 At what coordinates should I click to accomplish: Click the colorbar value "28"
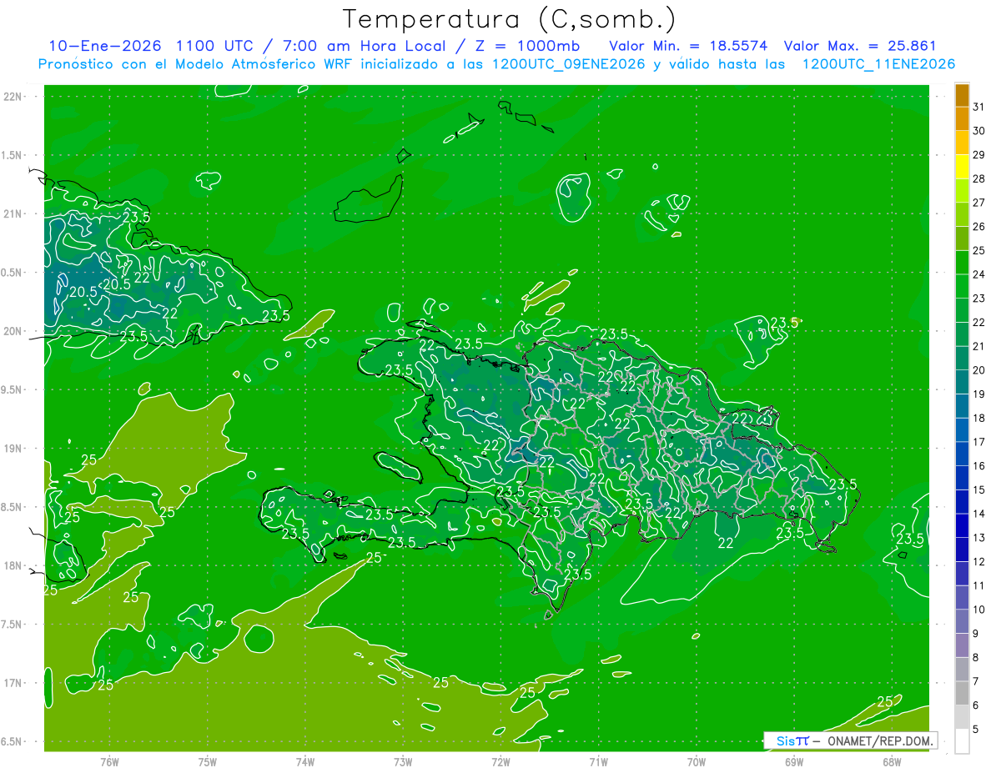click(x=978, y=178)
